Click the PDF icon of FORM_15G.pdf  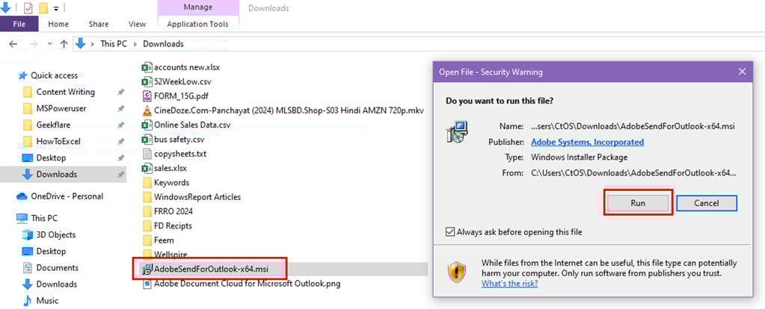tap(147, 96)
